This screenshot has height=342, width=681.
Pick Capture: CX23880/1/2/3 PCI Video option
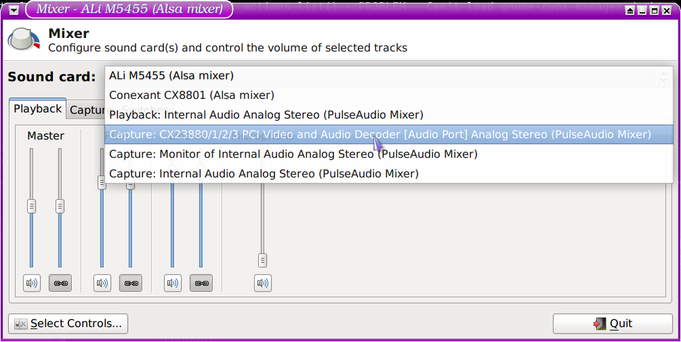pyautogui.click(x=379, y=134)
